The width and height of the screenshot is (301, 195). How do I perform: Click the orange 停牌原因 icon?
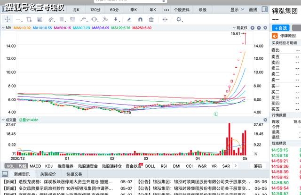coord(275,36)
